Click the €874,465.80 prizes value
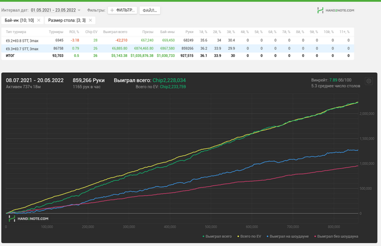381x246 pixels. click(x=144, y=48)
